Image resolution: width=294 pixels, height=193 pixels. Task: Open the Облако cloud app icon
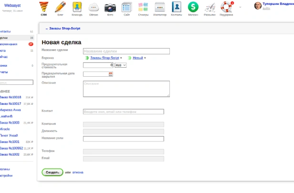click(x=94, y=7)
